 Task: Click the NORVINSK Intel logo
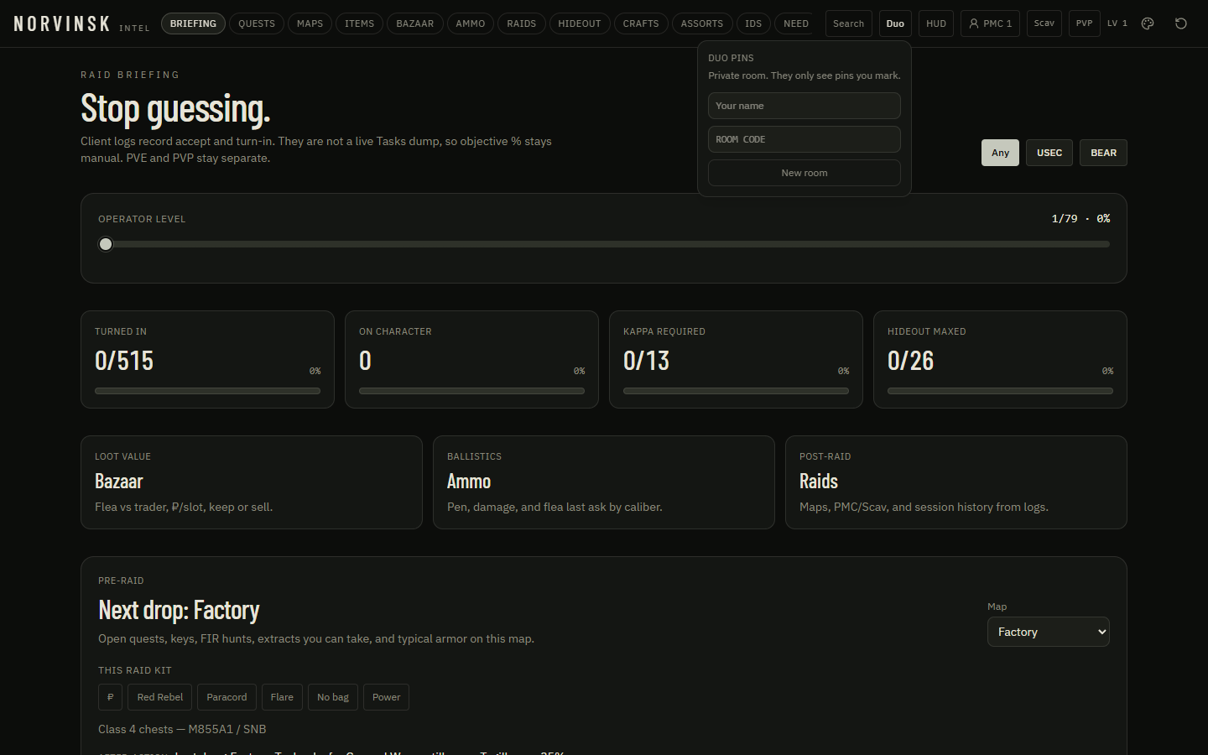(81, 24)
